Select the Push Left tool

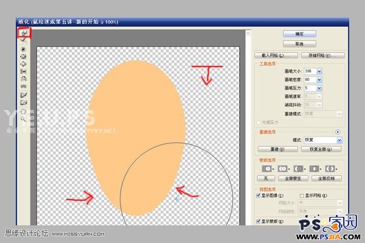[x=23, y=72]
